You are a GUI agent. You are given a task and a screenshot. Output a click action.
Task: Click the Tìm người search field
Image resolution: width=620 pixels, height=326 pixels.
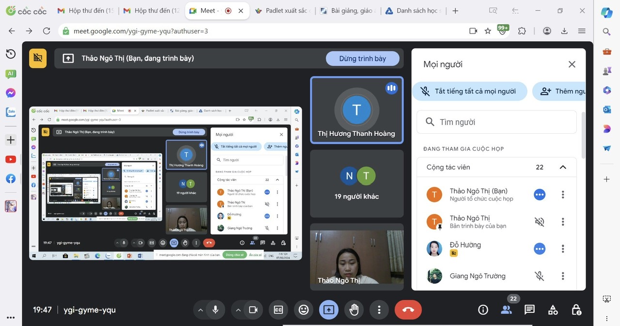(x=496, y=122)
